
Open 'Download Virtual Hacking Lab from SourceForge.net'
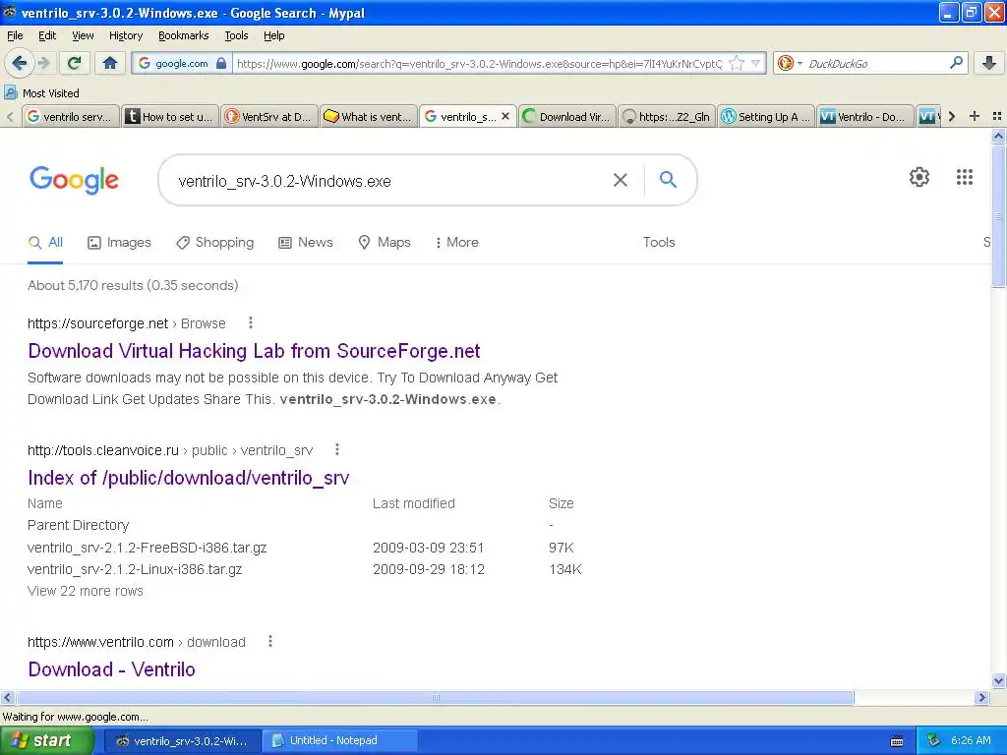click(255, 351)
